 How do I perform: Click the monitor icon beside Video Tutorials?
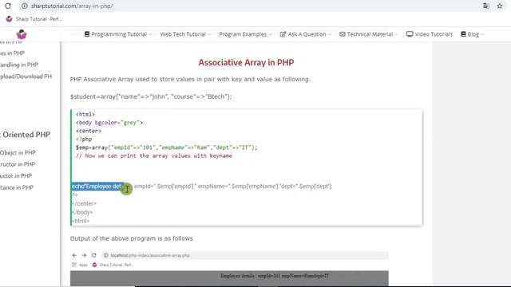410,34
